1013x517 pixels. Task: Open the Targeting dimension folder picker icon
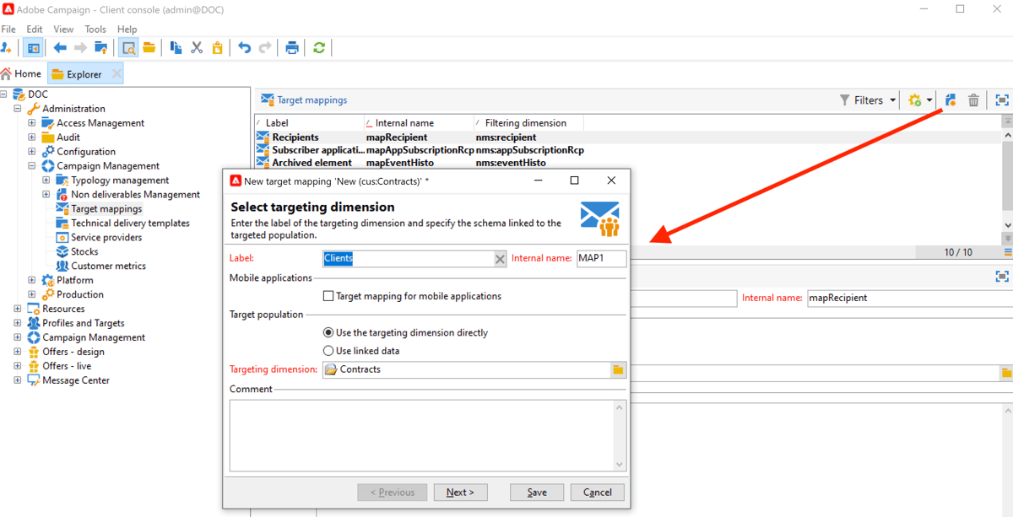pos(619,369)
